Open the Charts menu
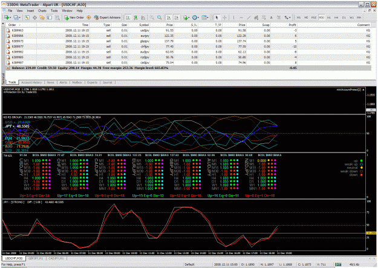The image size is (378, 268). tap(42, 11)
